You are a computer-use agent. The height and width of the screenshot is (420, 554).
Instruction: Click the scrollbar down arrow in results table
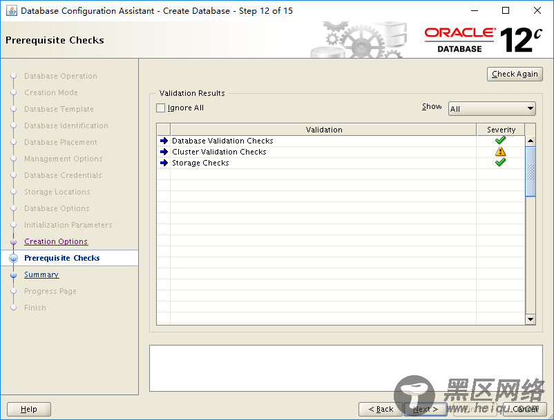(531, 319)
